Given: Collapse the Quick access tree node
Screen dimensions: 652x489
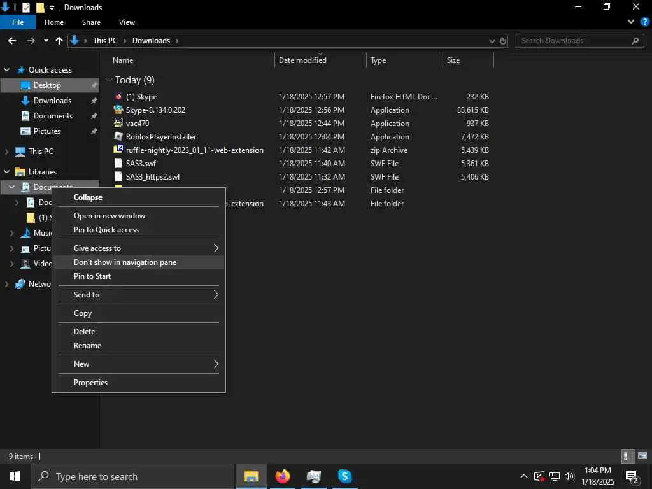Looking at the screenshot, I should (6, 70).
